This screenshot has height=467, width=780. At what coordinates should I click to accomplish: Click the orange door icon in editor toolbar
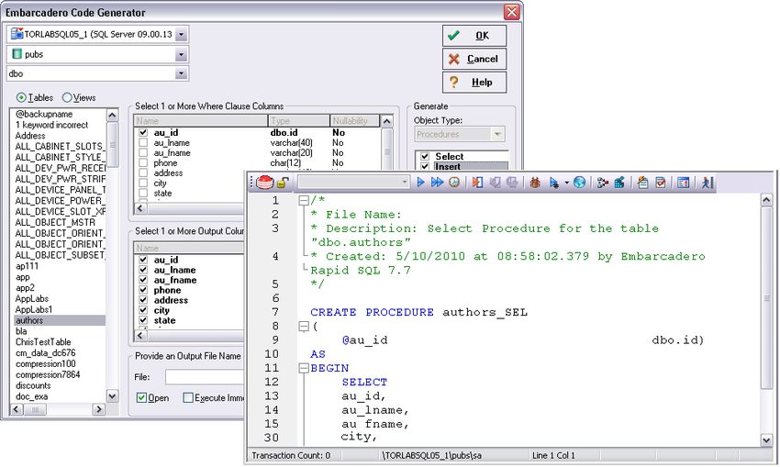pyautogui.click(x=477, y=183)
